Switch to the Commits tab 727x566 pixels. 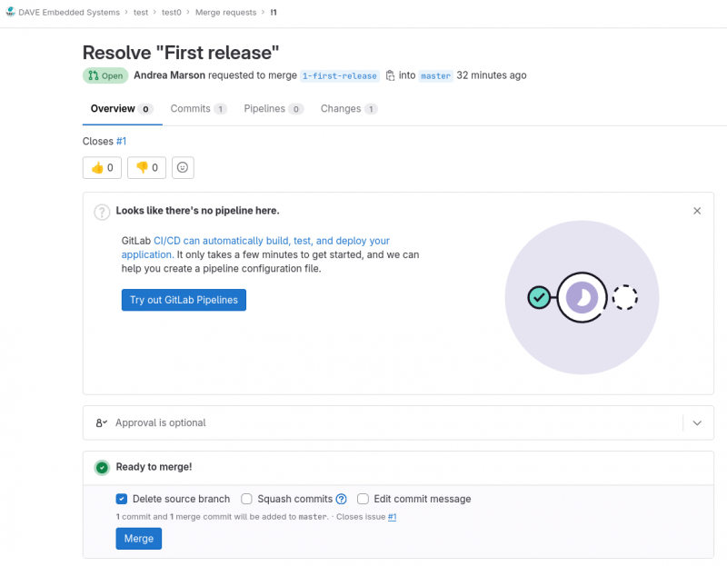pyautogui.click(x=197, y=109)
